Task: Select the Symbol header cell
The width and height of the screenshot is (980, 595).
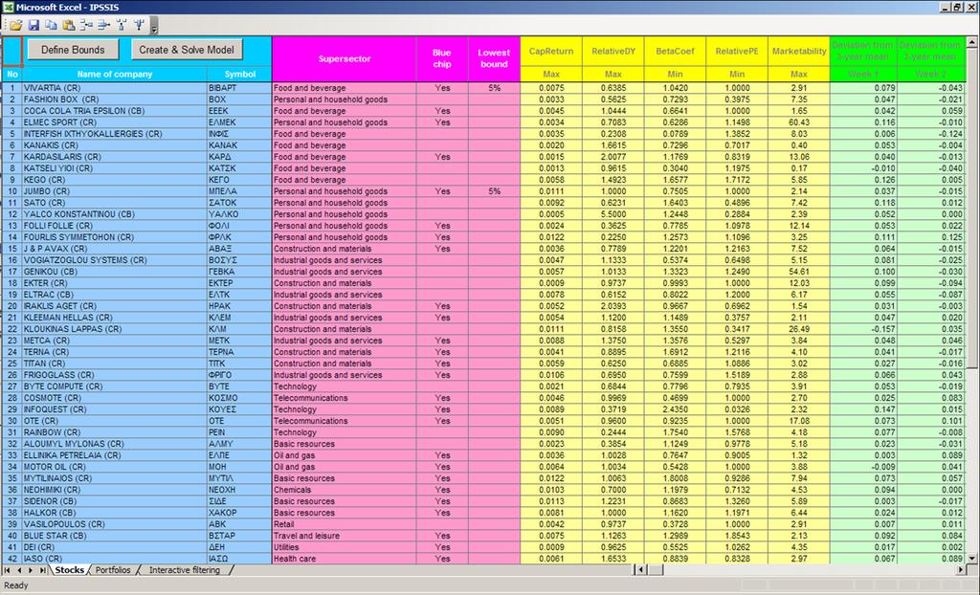Action: coord(239,74)
